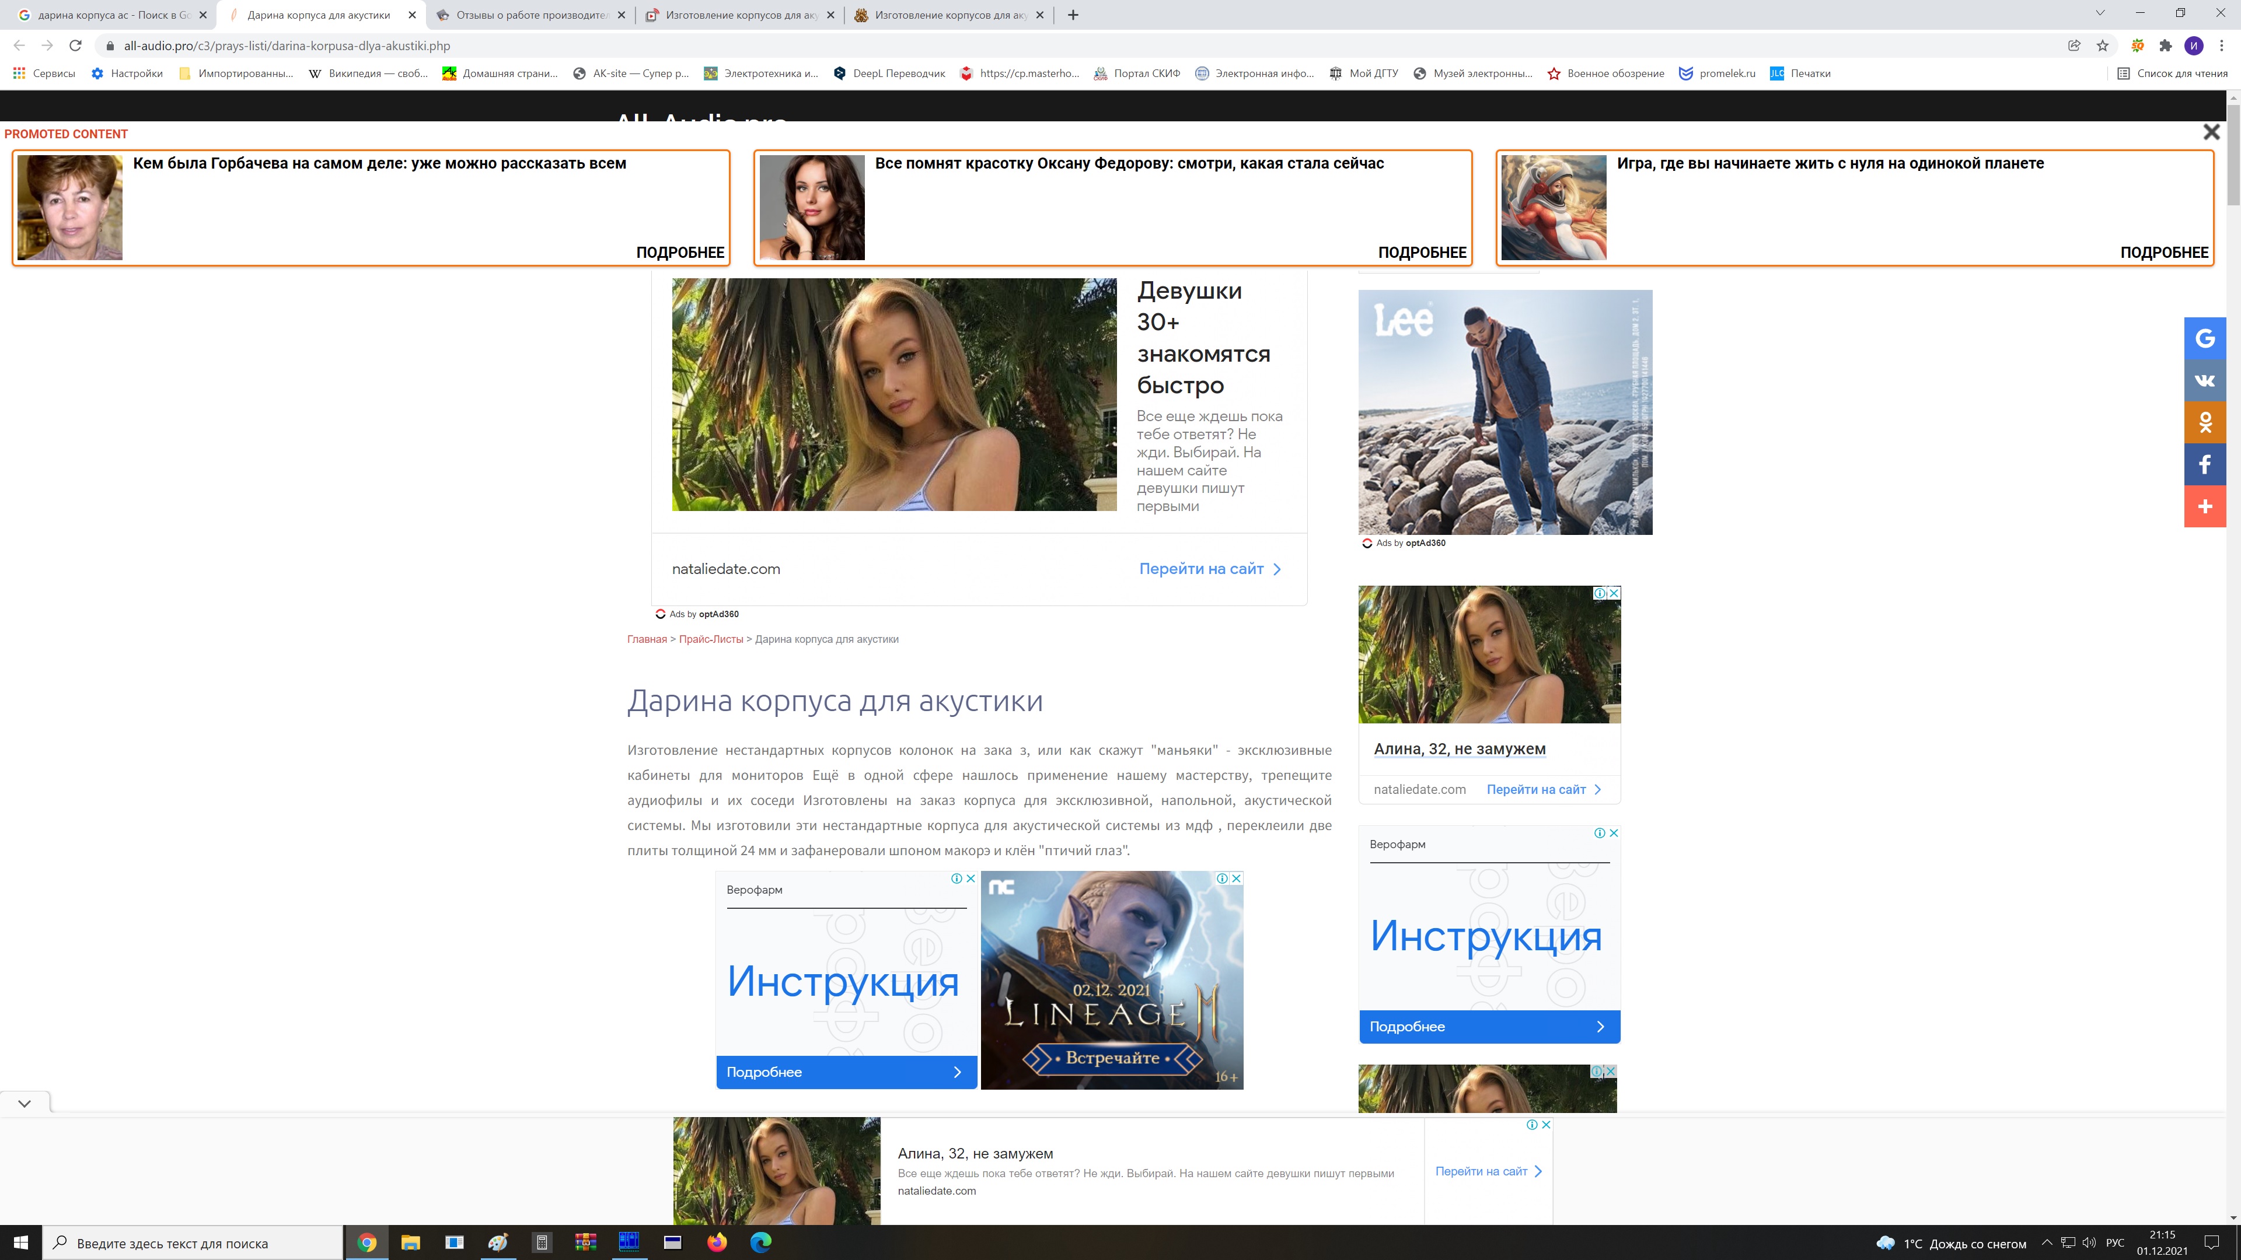The height and width of the screenshot is (1260, 2241).
Task: Go forward with the browser forward arrow
Action: click(47, 45)
